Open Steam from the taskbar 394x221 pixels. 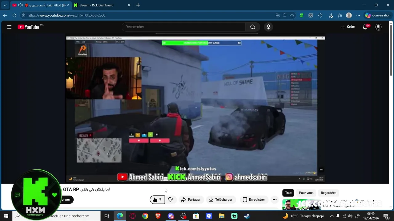pos(247,216)
